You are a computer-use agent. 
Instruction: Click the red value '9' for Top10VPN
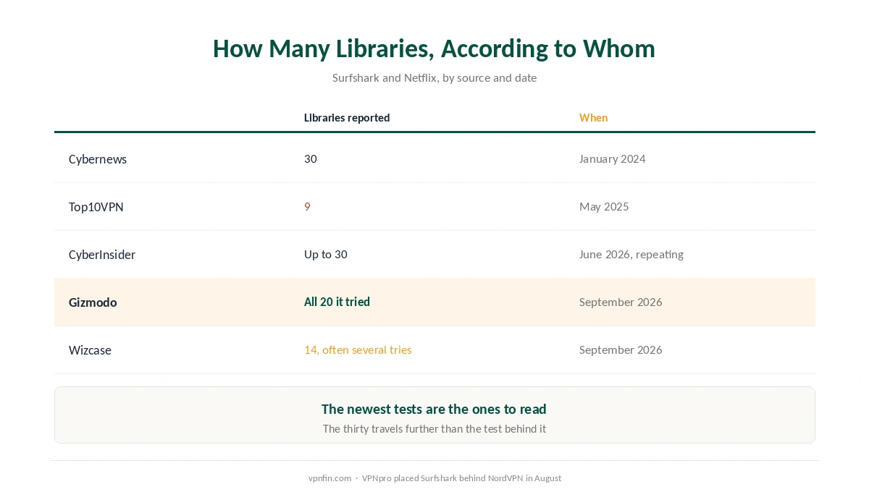(307, 207)
